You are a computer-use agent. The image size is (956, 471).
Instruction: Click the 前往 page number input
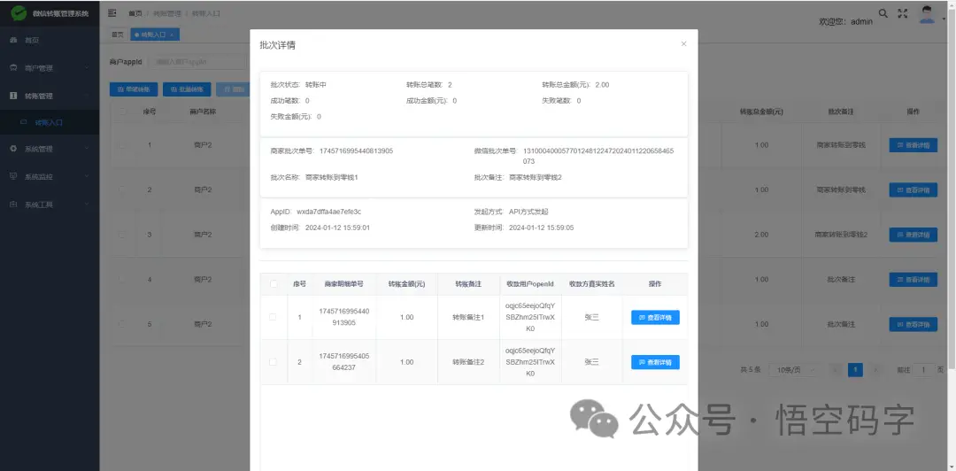click(x=923, y=370)
